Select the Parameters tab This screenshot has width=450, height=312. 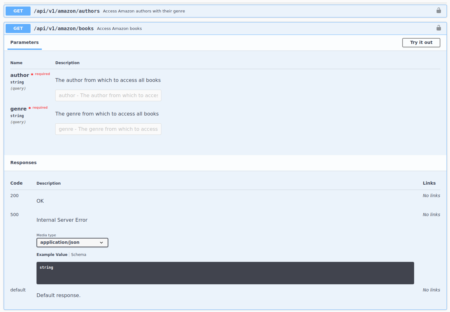click(x=24, y=42)
